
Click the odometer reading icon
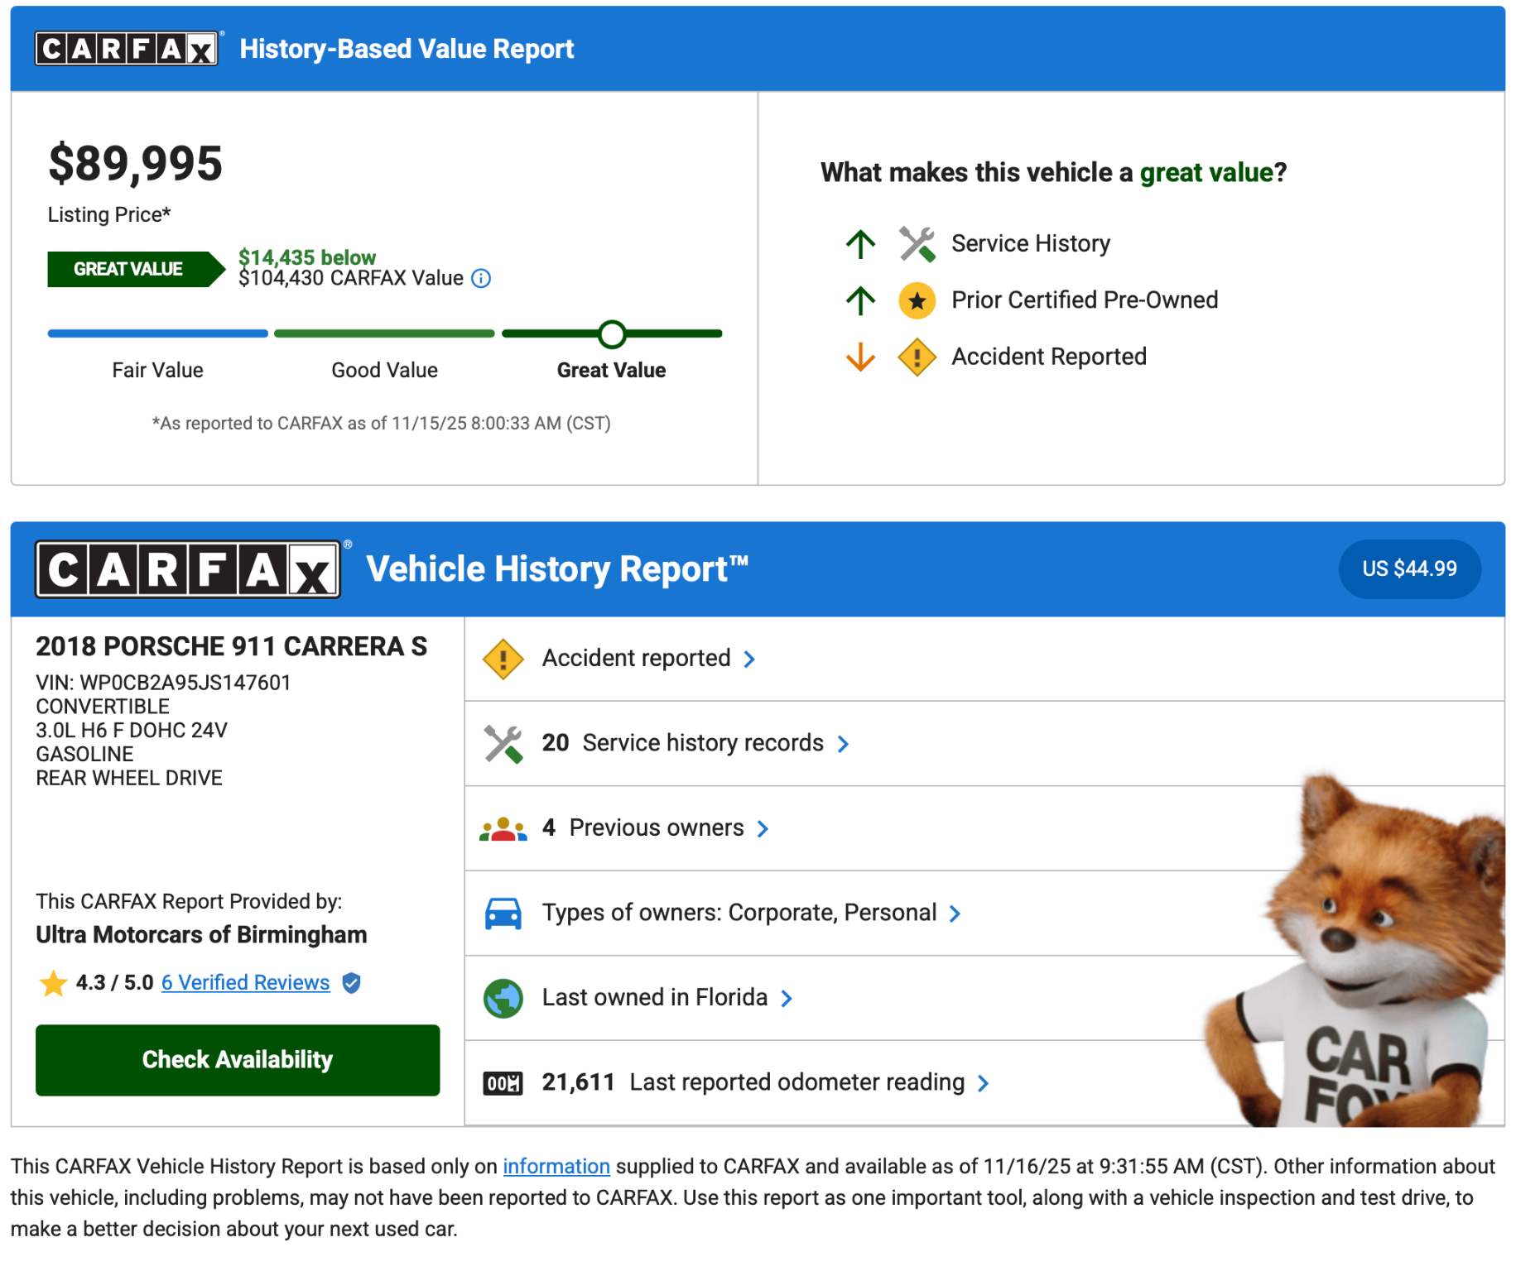503,1083
